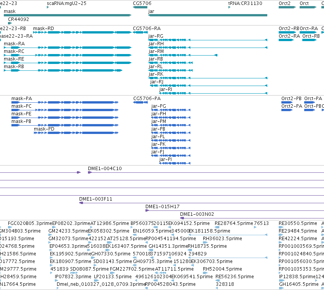
Task: Click the RE29484.5prime EST marker
Action: coord(281,235)
